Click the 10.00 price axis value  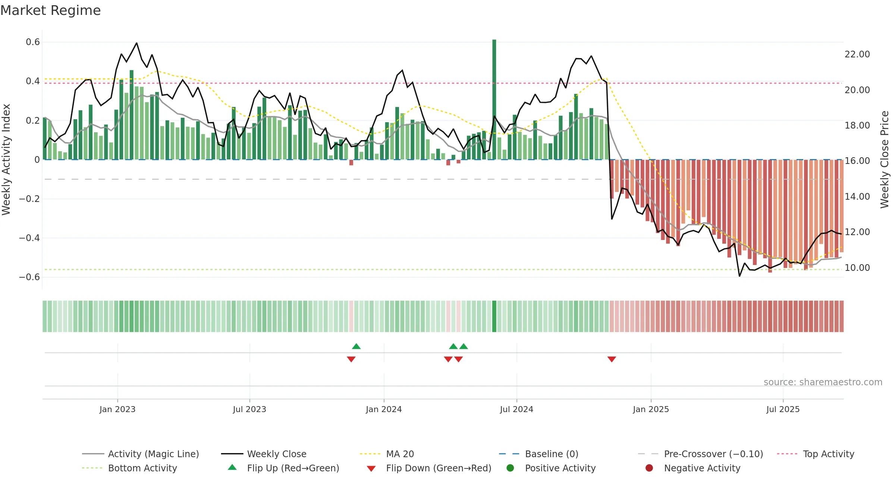[x=857, y=268]
